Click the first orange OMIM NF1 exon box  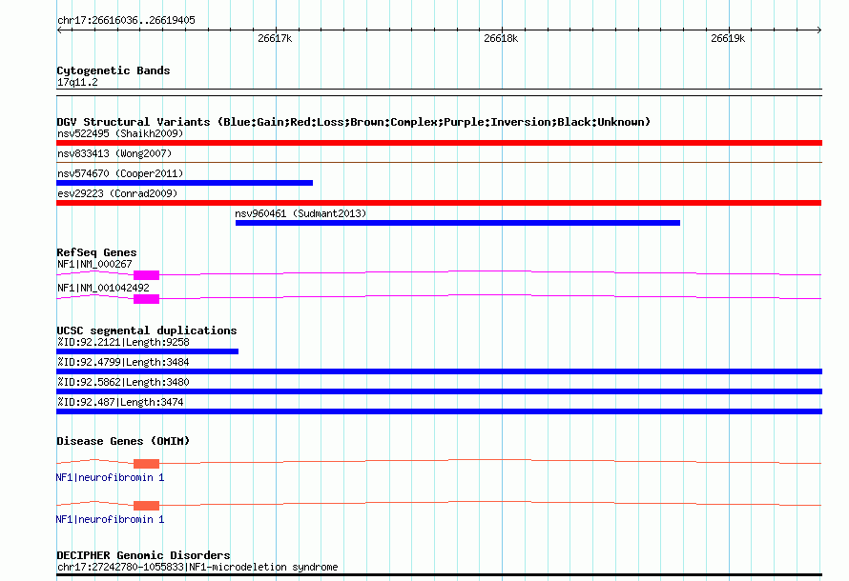(146, 464)
